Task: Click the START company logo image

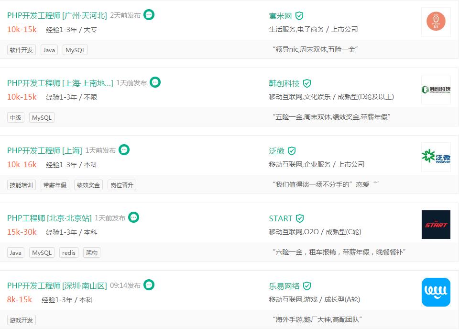Action: pos(436,225)
